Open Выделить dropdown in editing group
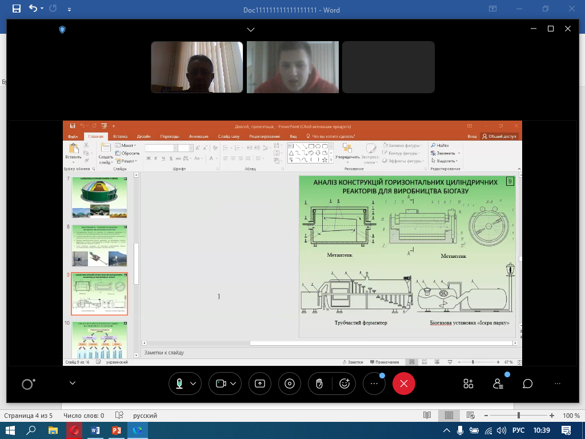The width and height of the screenshot is (585, 439). click(x=444, y=161)
